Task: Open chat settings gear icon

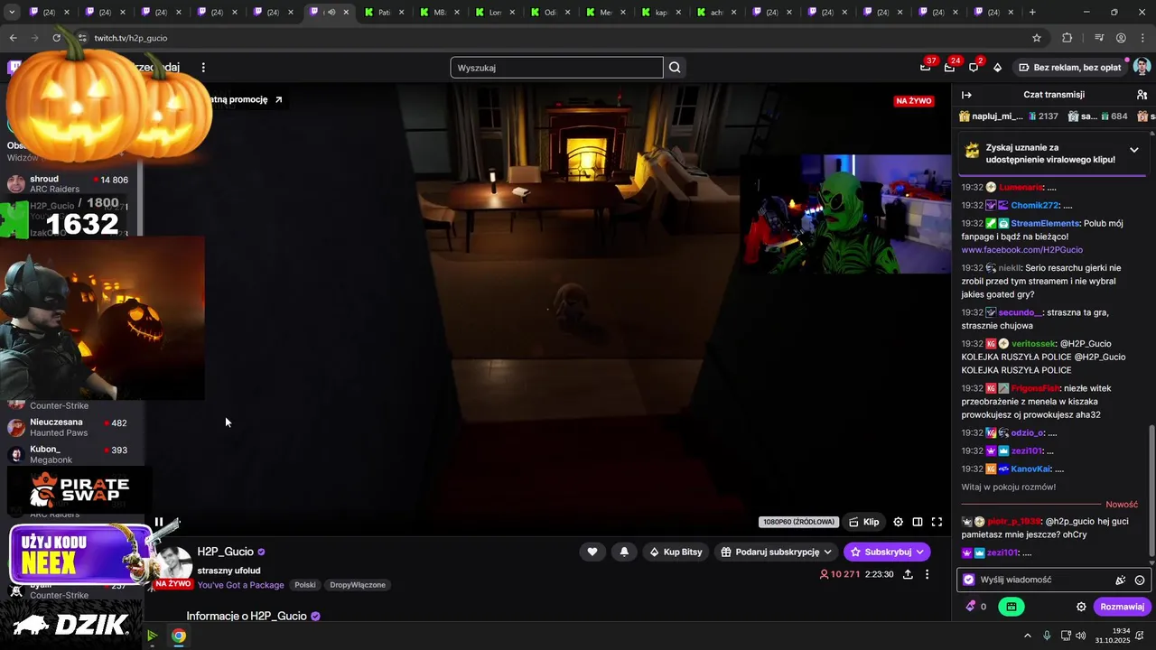Action: click(1081, 607)
